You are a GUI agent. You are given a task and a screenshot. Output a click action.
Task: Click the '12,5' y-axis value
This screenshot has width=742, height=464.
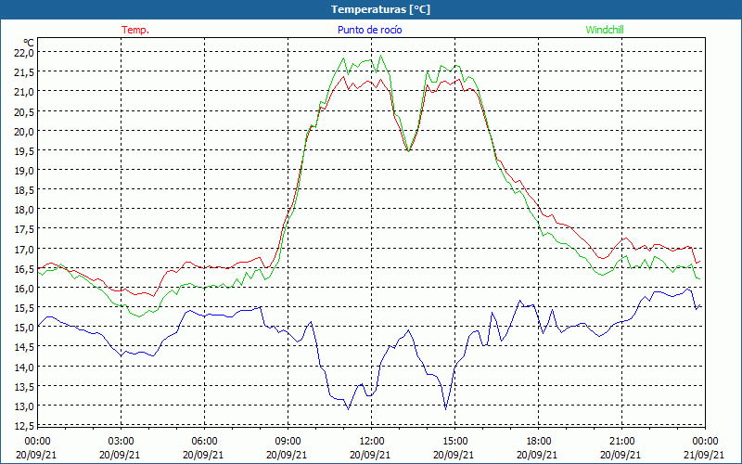tap(23, 426)
